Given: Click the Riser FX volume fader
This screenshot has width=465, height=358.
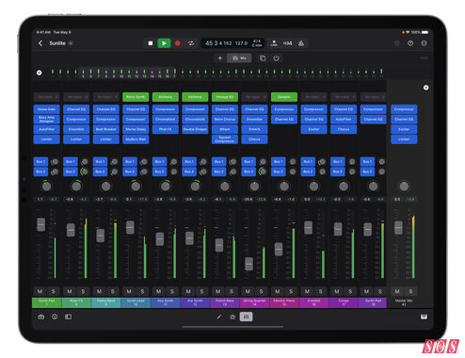Looking at the screenshot, I should (71, 230).
